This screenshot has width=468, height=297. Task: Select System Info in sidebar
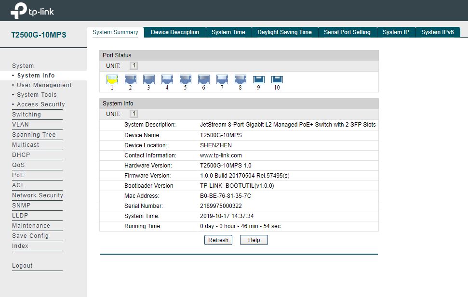(36, 76)
